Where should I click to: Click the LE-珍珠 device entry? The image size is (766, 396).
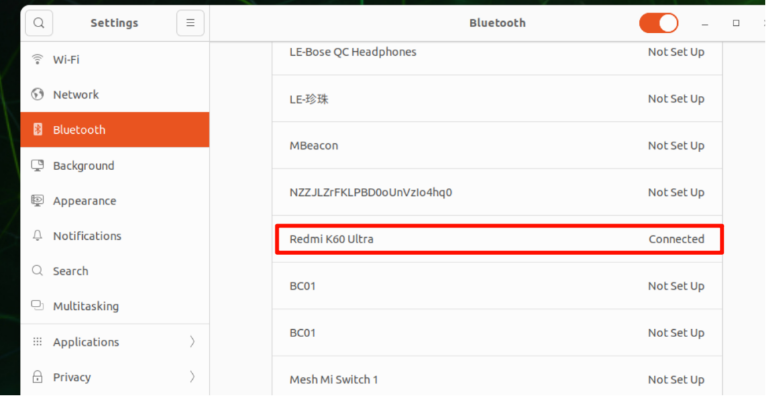coord(497,99)
